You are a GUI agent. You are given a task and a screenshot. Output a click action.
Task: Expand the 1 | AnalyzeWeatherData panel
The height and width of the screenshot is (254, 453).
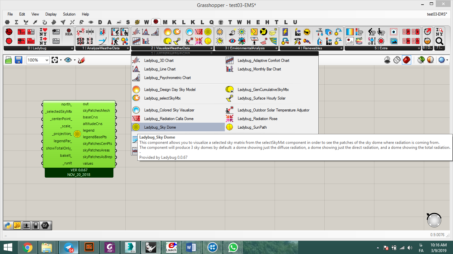[128, 48]
